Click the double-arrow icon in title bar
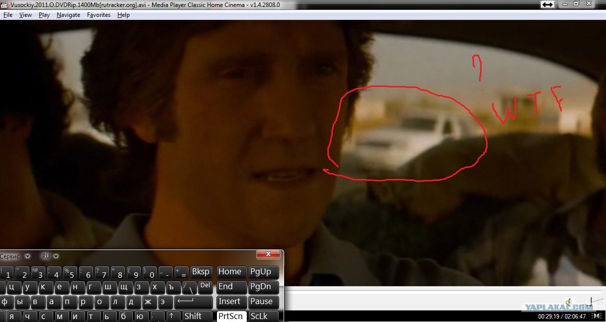 coord(547,4)
